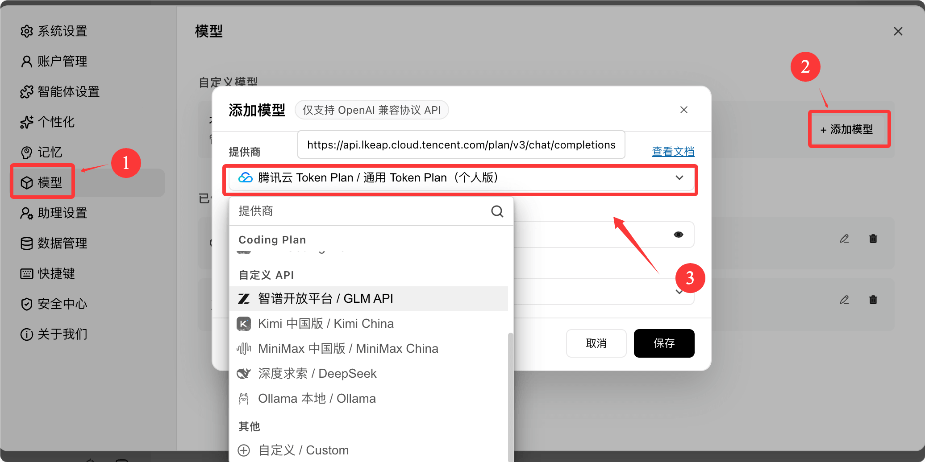Click the MiniMax waveform icon
925x462 pixels.
pos(244,349)
